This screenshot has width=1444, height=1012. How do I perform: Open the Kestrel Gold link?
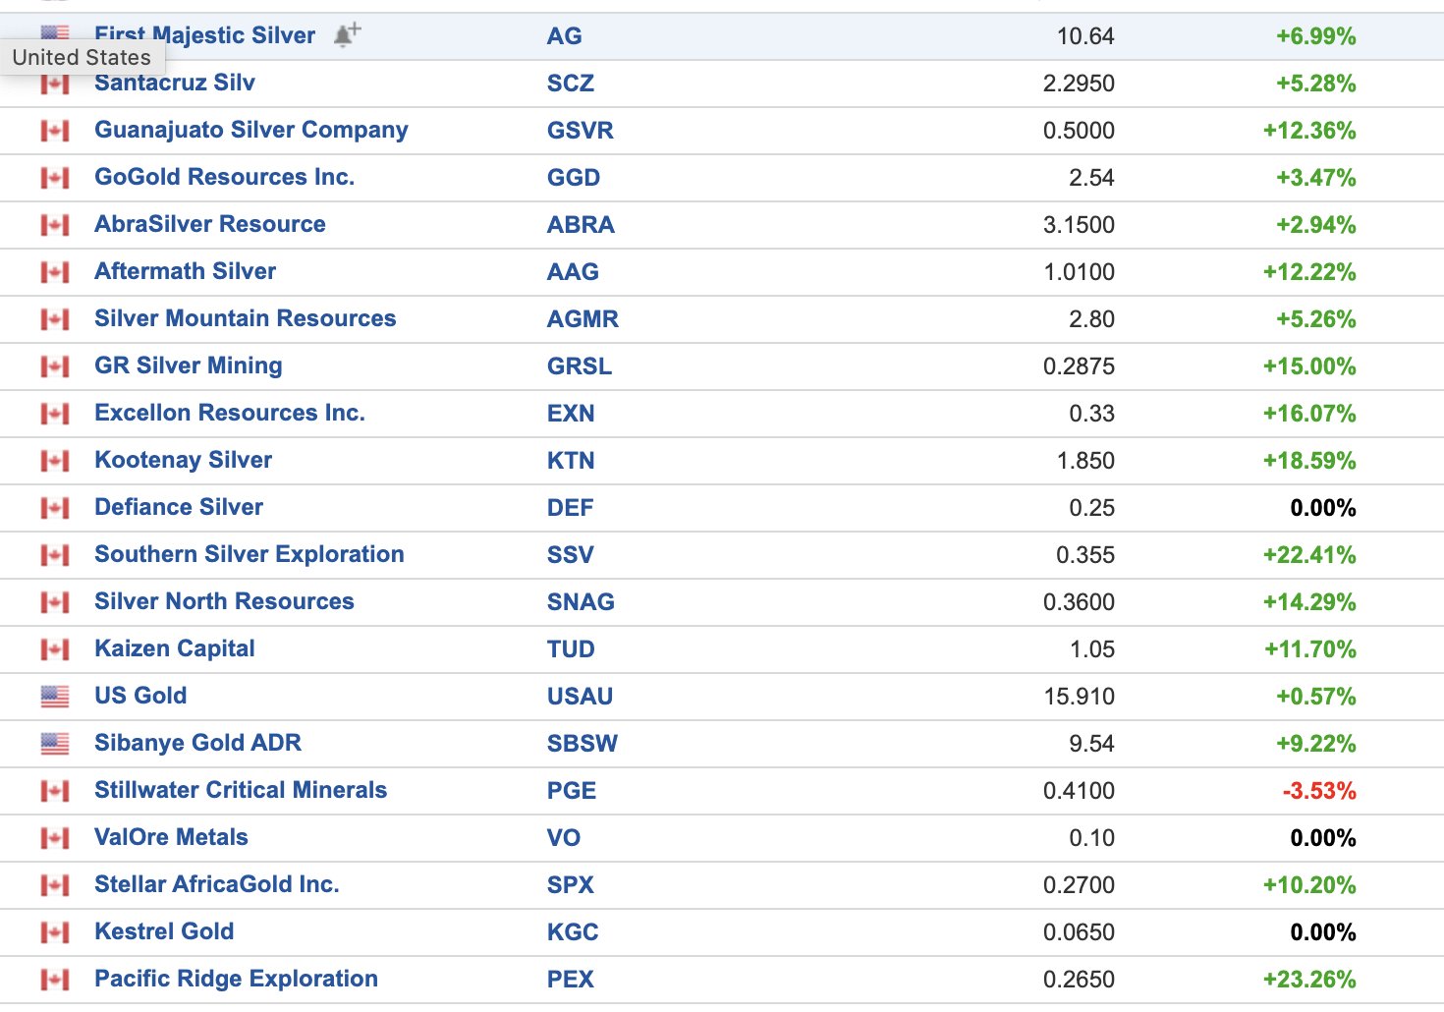coord(163,931)
